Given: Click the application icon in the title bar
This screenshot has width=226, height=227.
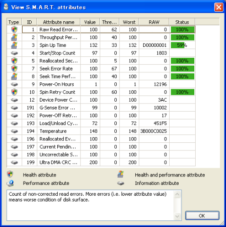Looking at the screenshot, I should click(6, 7).
